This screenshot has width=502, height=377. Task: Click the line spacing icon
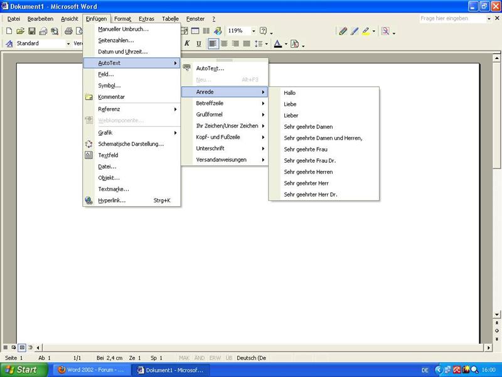[258, 44]
